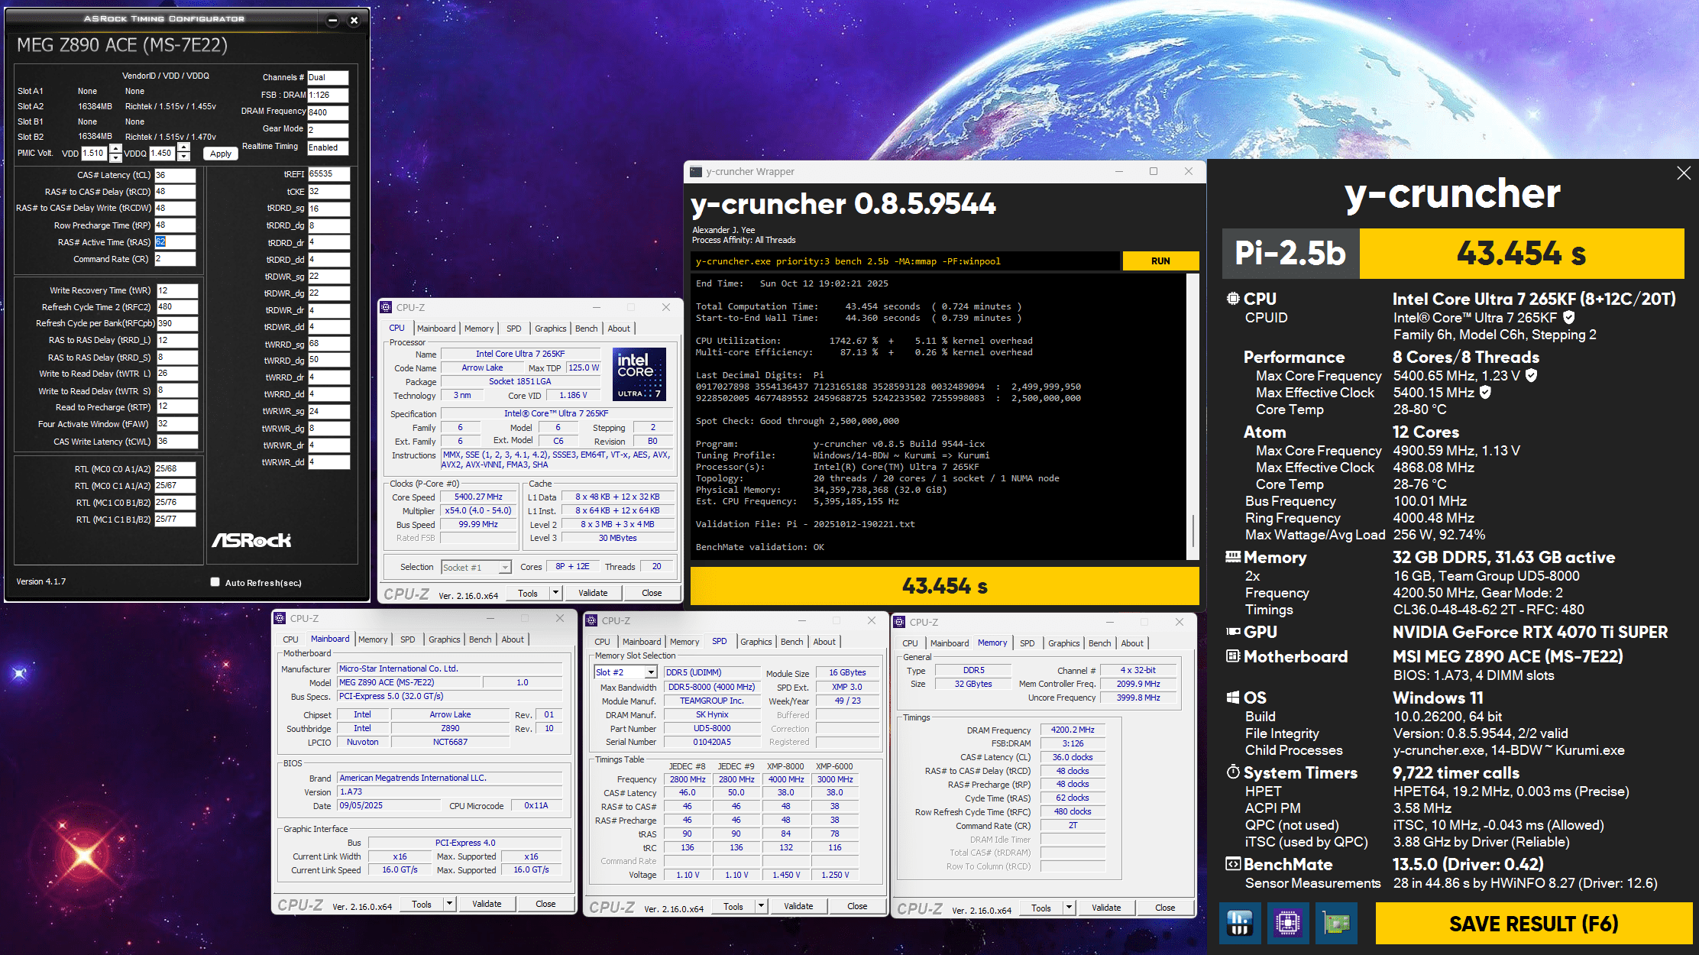The height and width of the screenshot is (955, 1699).
Task: Click the green graphics card icon
Action: [1336, 923]
